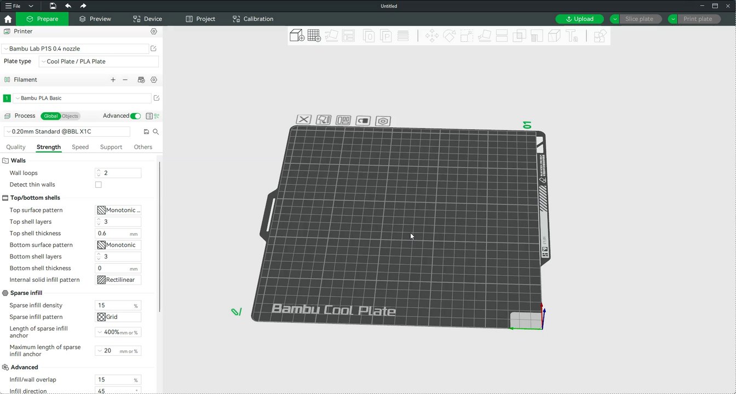Screen dimensions: 736x394
Task: Switch to the Project tab
Action: point(200,19)
